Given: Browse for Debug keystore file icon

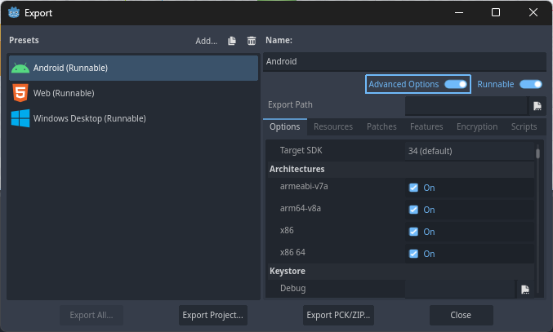Looking at the screenshot, I should coord(525,289).
